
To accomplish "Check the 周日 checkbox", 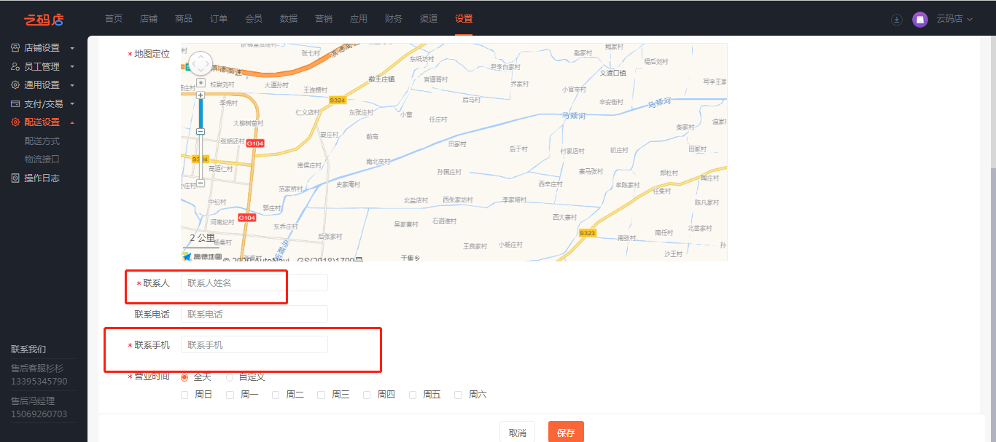I will click(184, 395).
